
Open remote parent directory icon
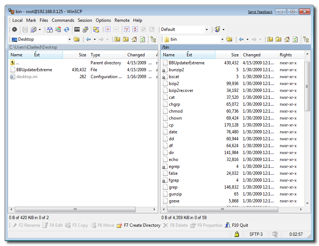270,39
